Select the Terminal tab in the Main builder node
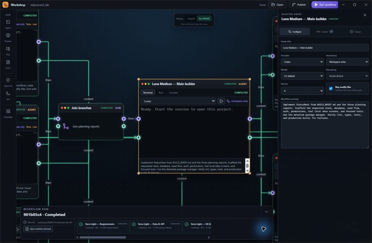The height and width of the screenshot is (243, 372). coord(148,93)
